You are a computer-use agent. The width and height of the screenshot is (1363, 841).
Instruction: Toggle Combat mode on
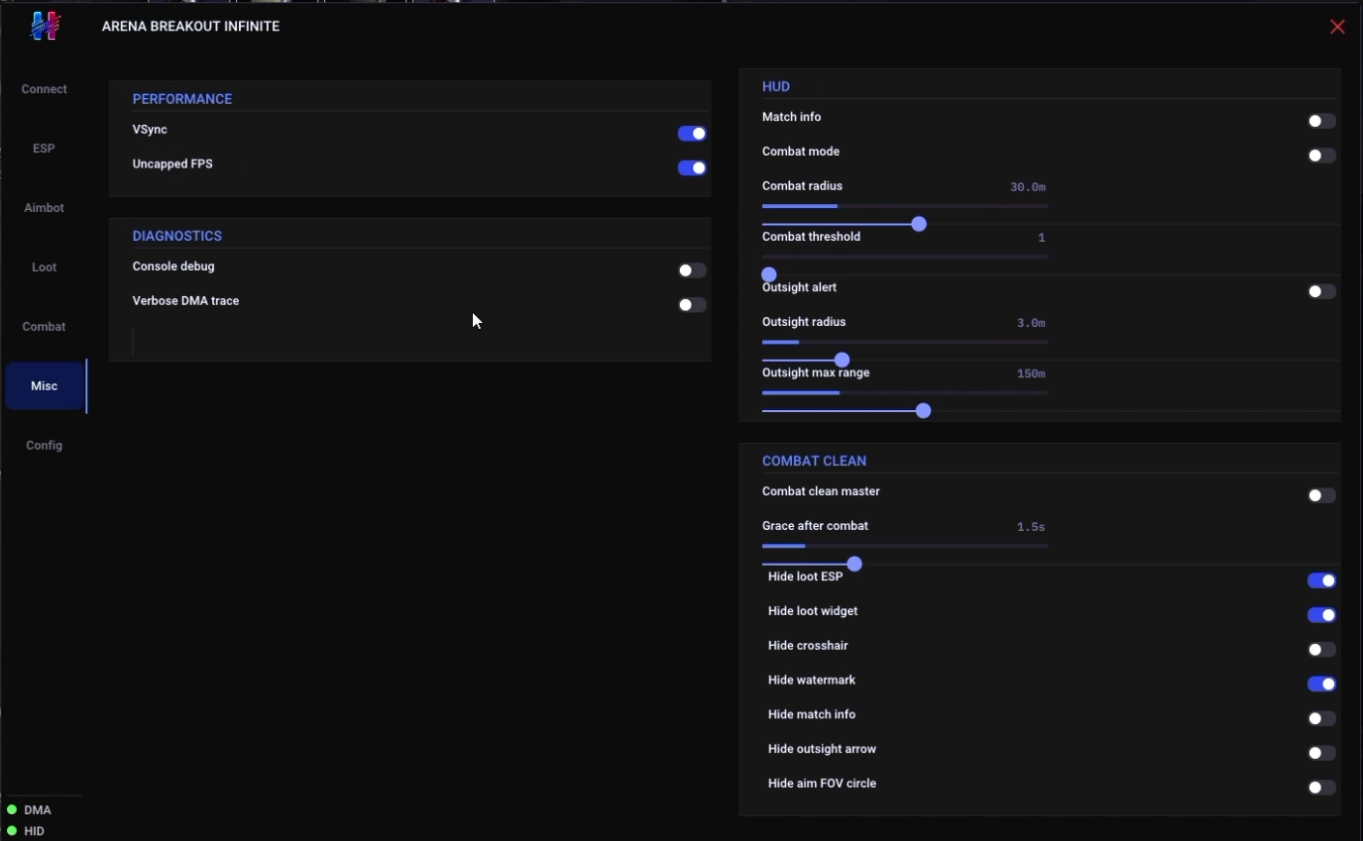tap(1321, 156)
